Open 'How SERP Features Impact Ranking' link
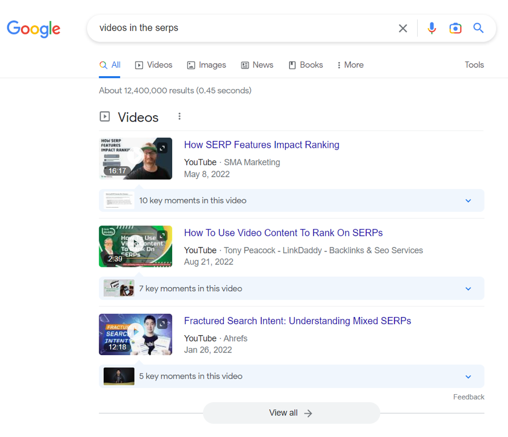Image resolution: width=508 pixels, height=437 pixels. 261,145
